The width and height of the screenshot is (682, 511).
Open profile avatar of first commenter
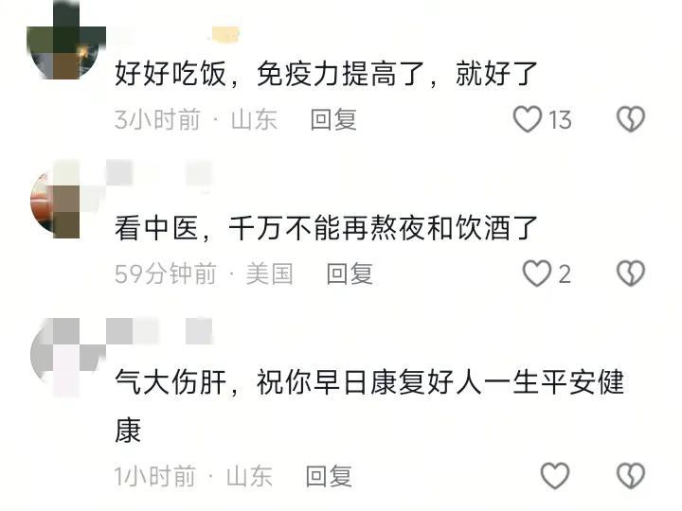pos(66,42)
